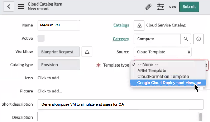
Task: Click the Cloud Service Catalog text
Action: [x=166, y=25]
